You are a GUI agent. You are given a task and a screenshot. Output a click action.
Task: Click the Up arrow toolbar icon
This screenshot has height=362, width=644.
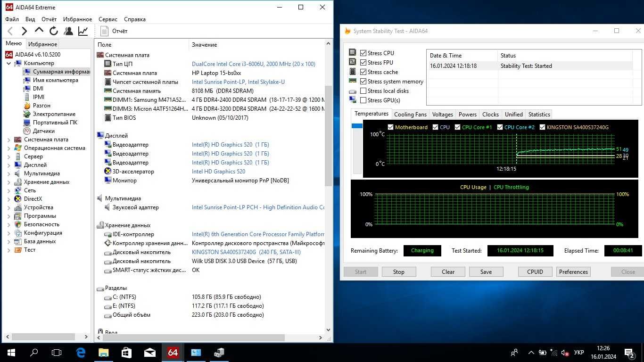click(x=39, y=31)
